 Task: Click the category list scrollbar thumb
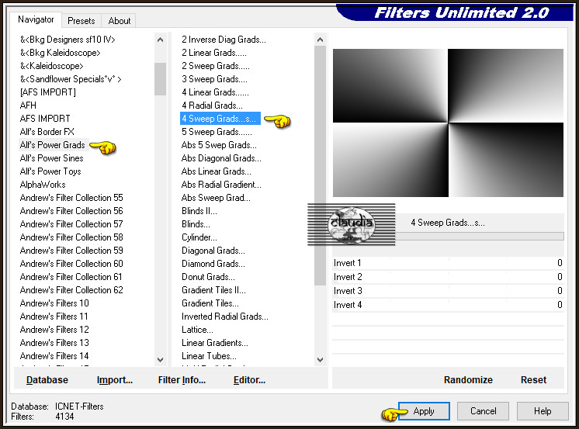pyautogui.click(x=160, y=79)
